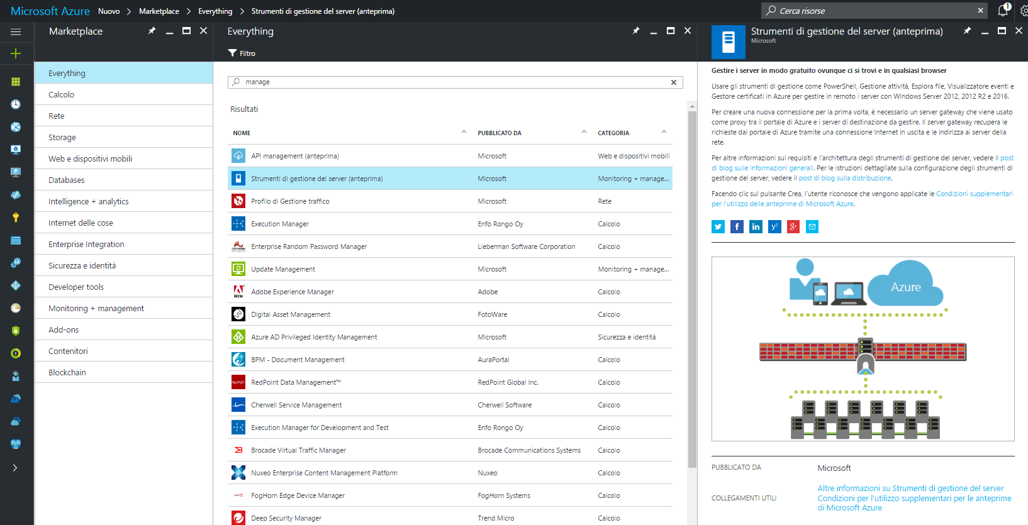Select Internet delle cose category
This screenshot has height=525, width=1028.
tap(124, 223)
